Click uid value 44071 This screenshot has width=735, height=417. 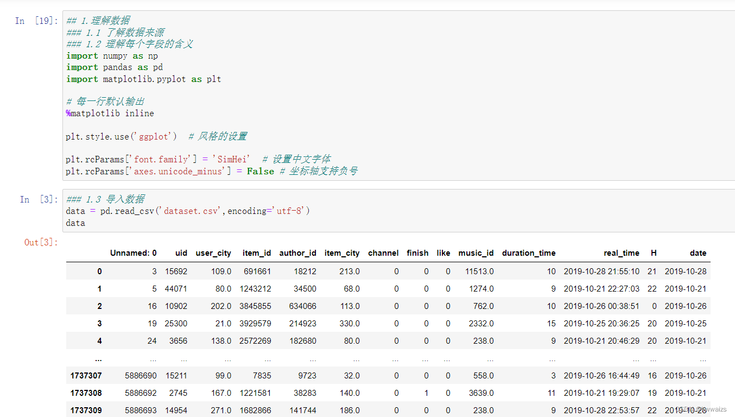176,289
